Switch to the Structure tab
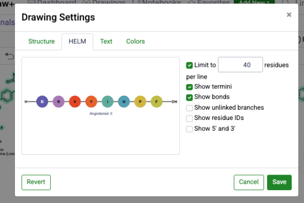The image size is (304, 203). 42,41
